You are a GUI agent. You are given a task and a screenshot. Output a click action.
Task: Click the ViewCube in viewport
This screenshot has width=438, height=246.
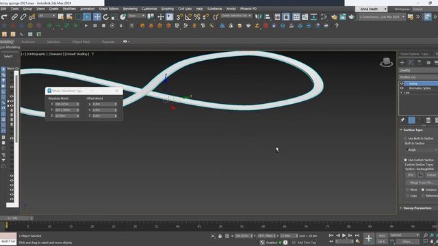386,62
